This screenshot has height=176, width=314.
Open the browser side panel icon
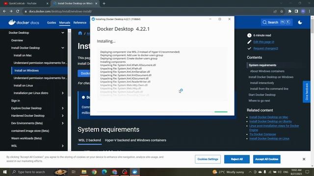click(x=296, y=11)
